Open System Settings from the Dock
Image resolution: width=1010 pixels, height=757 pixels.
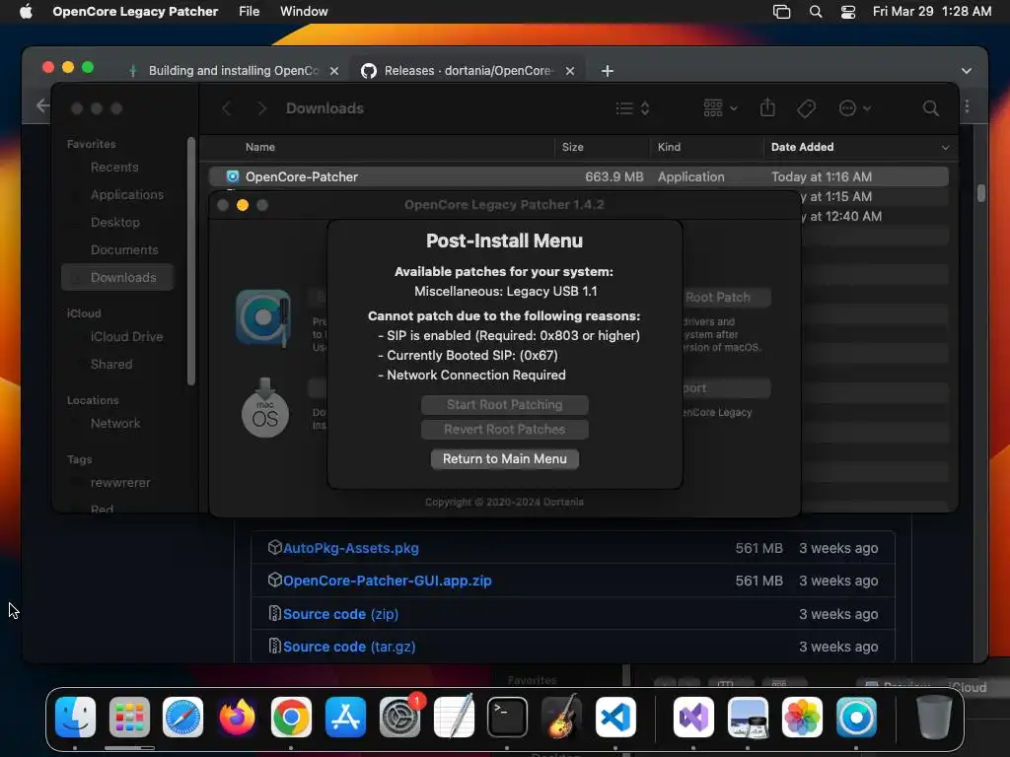point(399,718)
